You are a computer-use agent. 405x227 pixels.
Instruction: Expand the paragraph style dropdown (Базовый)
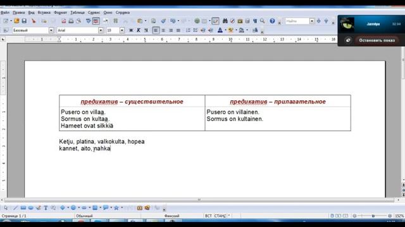(x=51, y=30)
